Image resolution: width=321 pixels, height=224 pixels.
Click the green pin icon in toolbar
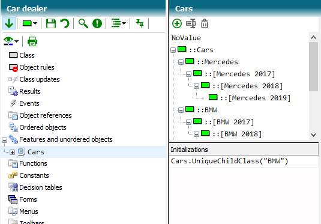click(x=140, y=23)
